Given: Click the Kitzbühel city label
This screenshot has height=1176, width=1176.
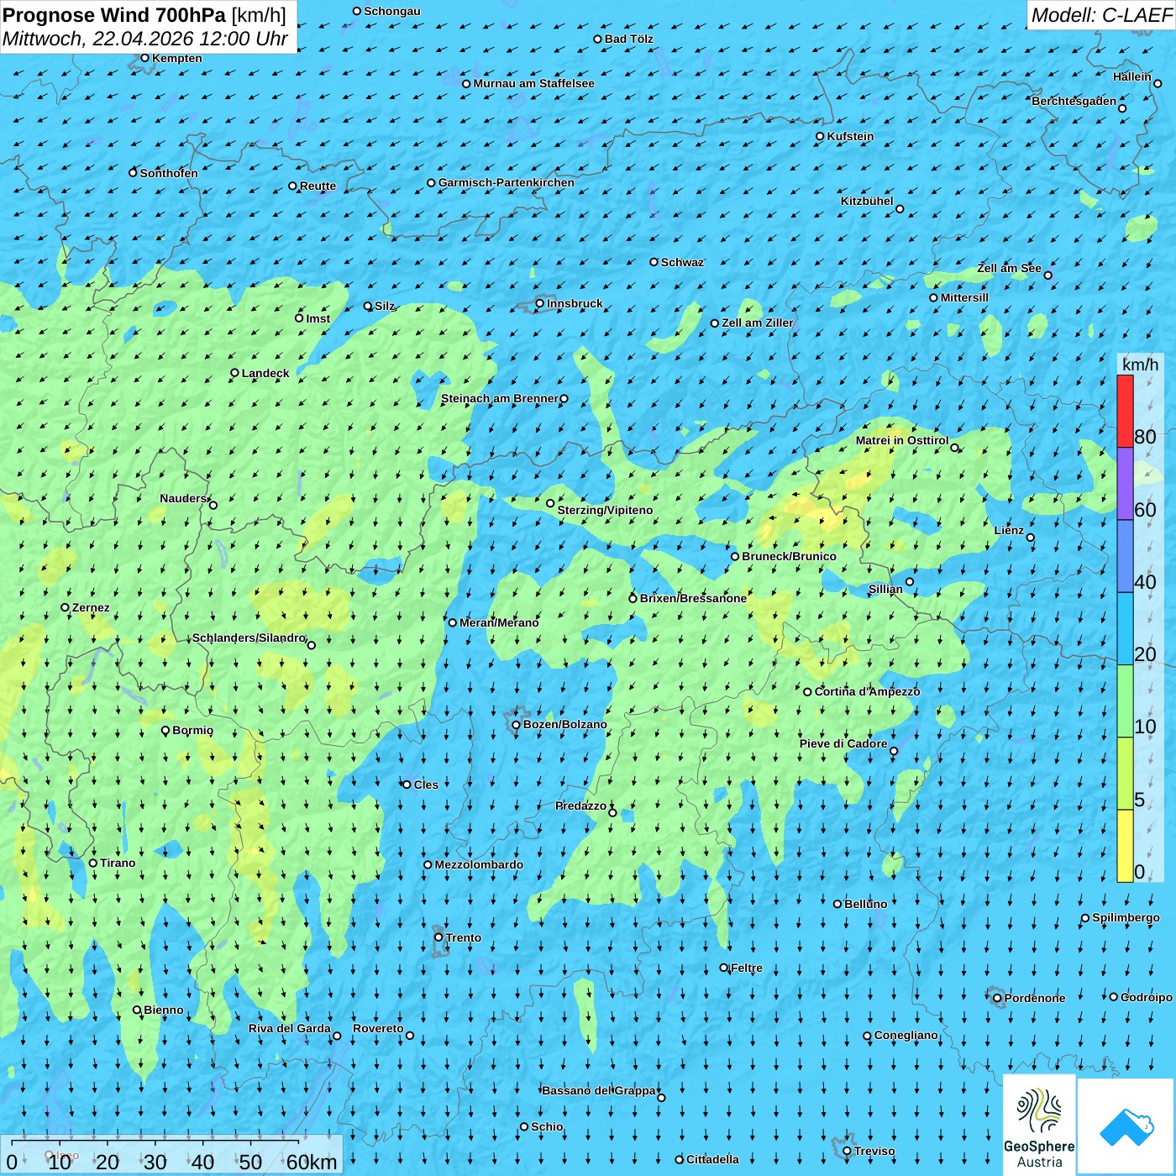Looking at the screenshot, I should pyautogui.click(x=867, y=201).
